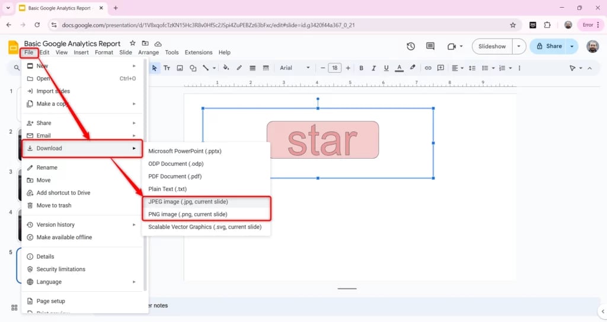The width and height of the screenshot is (607, 322).
Task: Open the text color picker
Action: pyautogui.click(x=399, y=68)
